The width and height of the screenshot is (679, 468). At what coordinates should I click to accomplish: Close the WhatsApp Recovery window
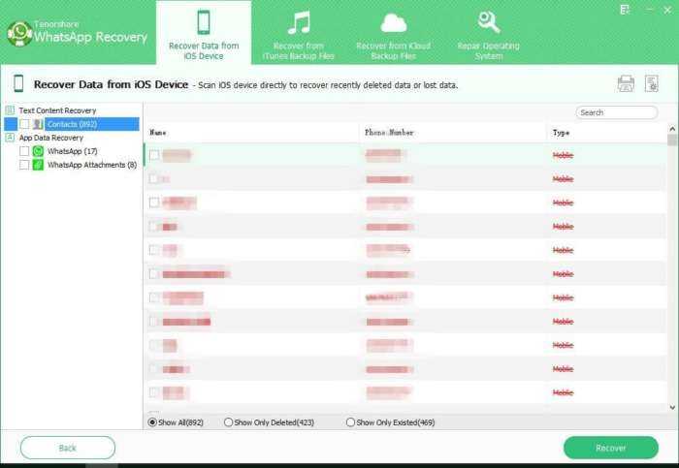click(x=667, y=10)
